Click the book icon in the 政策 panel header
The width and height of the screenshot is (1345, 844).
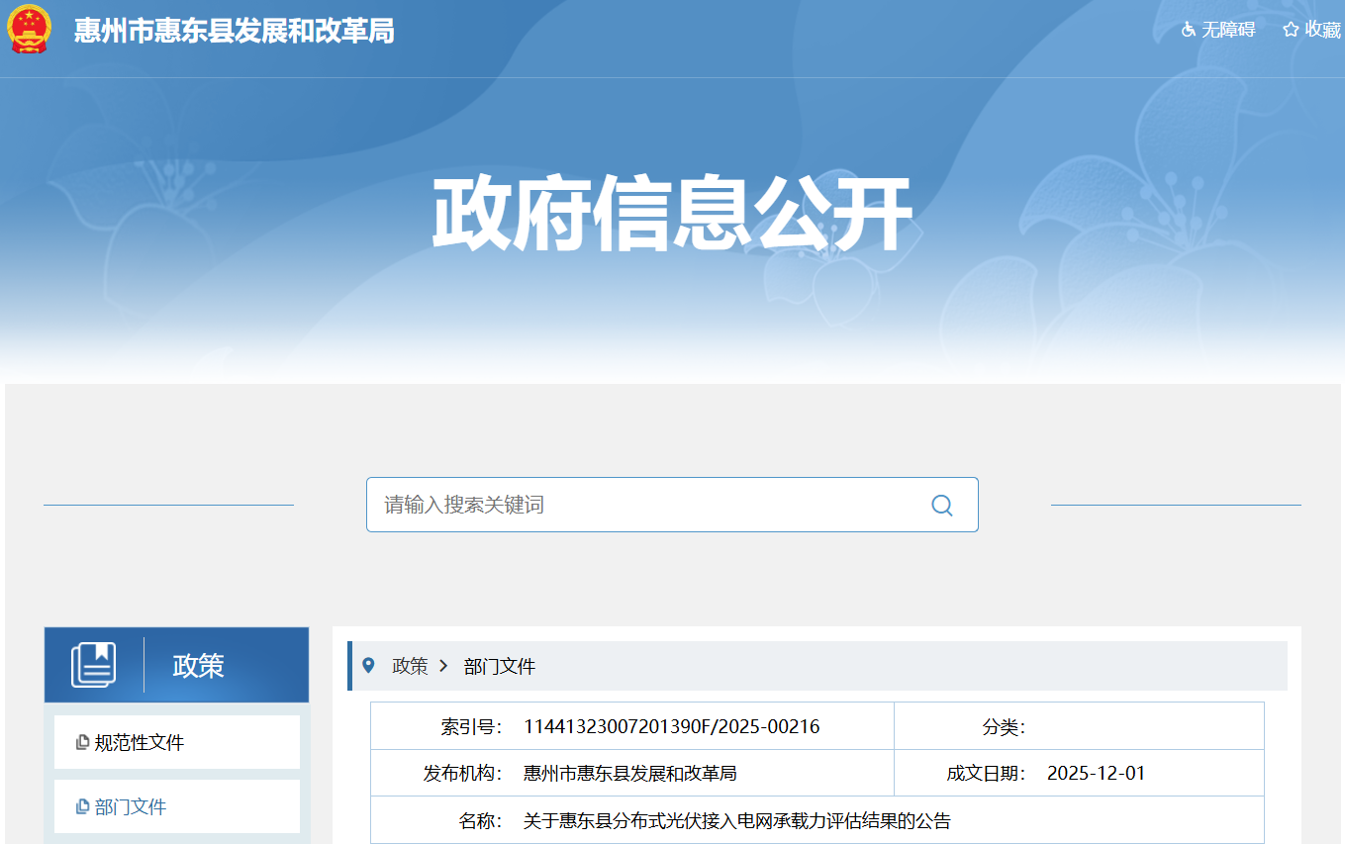[93, 664]
